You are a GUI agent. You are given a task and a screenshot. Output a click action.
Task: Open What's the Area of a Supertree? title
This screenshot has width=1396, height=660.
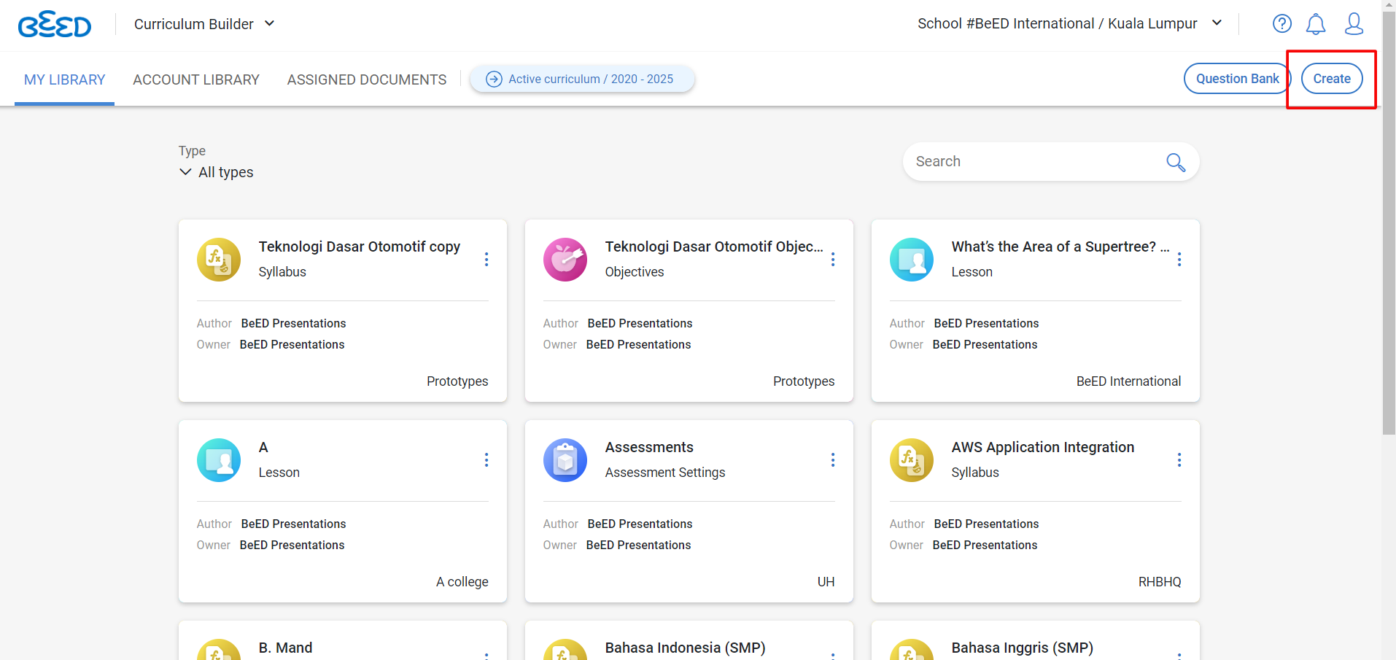pos(1060,246)
